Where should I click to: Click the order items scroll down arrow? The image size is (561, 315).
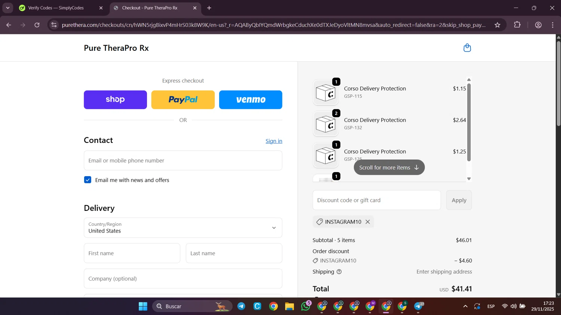469,179
